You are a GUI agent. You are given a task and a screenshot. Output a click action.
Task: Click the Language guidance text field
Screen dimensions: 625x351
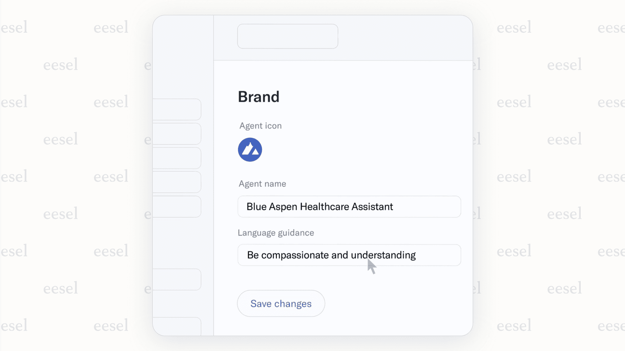coord(349,255)
